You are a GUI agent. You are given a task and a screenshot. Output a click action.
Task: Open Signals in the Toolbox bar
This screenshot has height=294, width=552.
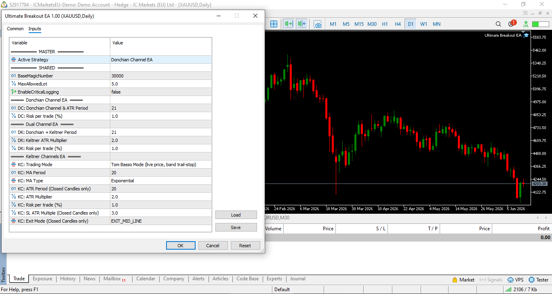(x=491, y=279)
